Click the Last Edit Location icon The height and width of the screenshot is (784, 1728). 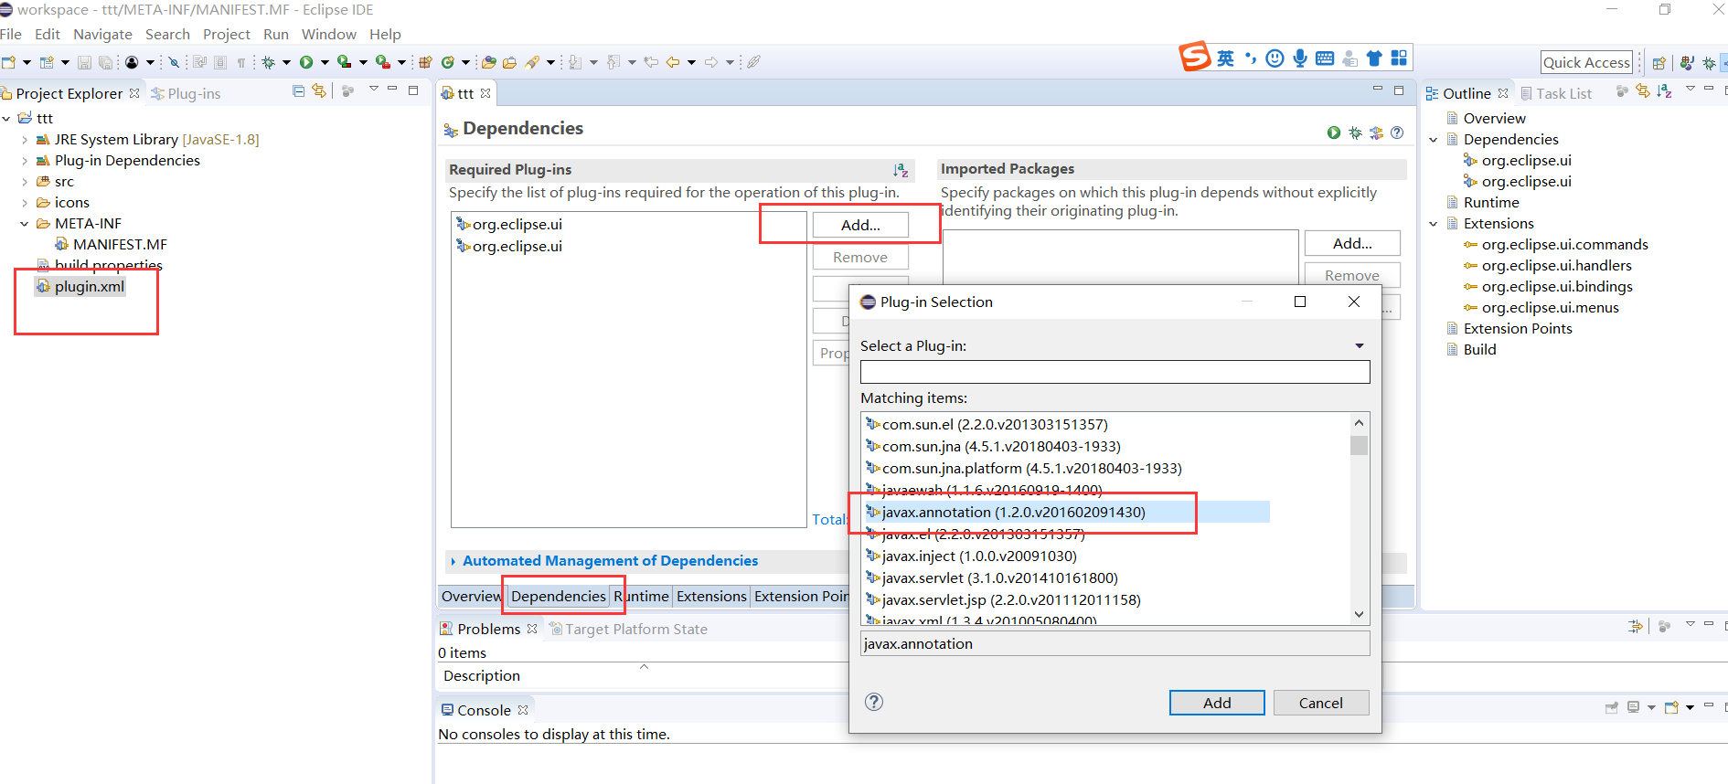point(651,62)
